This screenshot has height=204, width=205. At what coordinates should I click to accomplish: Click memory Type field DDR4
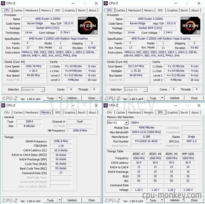29,121
